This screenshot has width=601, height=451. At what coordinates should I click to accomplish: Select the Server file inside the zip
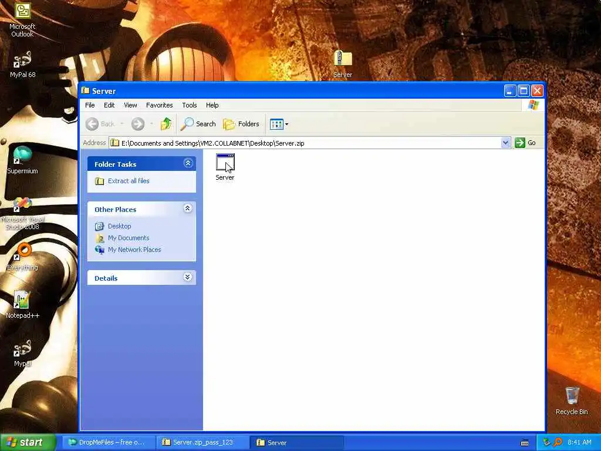coord(225,167)
